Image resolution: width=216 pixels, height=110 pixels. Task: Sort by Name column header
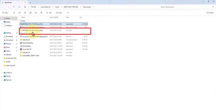(23, 17)
